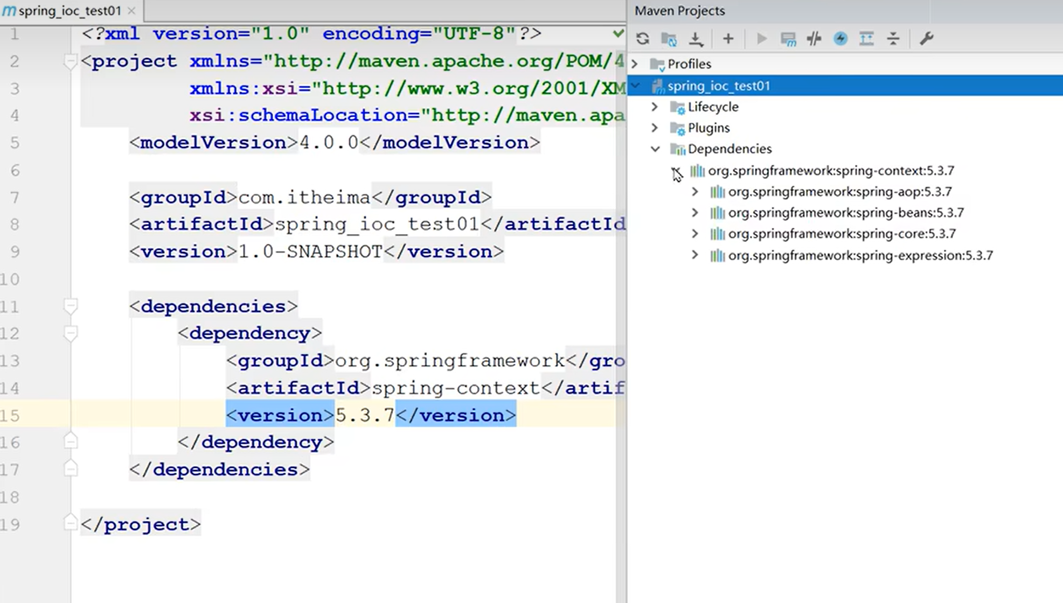1063x603 pixels.
Task: Select the spring-core:5.3.7 dependency entry
Action: [842, 234]
